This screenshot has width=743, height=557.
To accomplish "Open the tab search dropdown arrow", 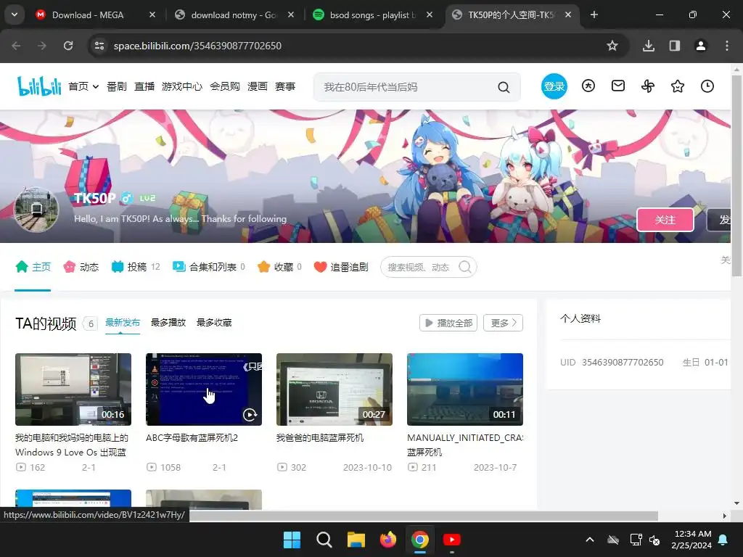I will tap(15, 15).
